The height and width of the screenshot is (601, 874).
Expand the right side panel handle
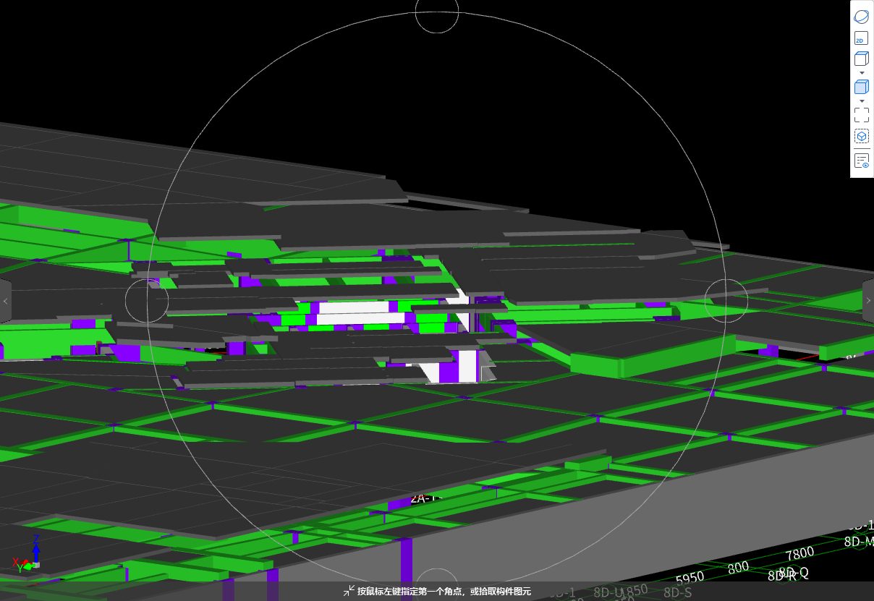click(868, 301)
